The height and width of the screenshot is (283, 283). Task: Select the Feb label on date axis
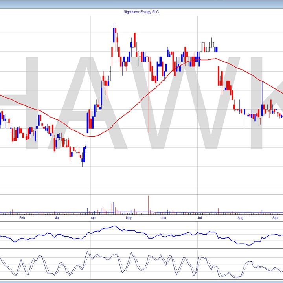coord(22,217)
